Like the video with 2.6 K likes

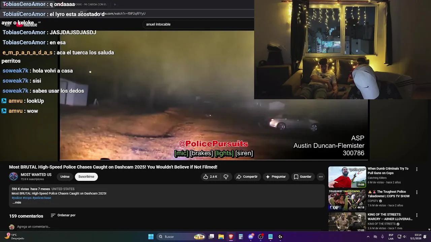coord(210,177)
